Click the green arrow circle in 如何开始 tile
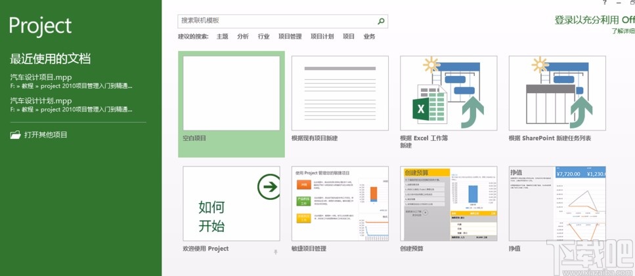This screenshot has width=635, height=276. pyautogui.click(x=269, y=186)
